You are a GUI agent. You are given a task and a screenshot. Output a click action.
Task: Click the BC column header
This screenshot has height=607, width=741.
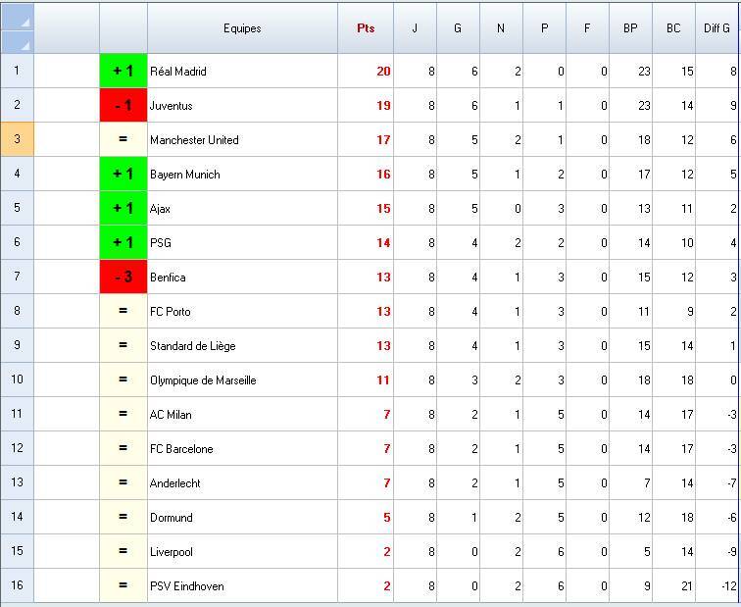point(673,28)
